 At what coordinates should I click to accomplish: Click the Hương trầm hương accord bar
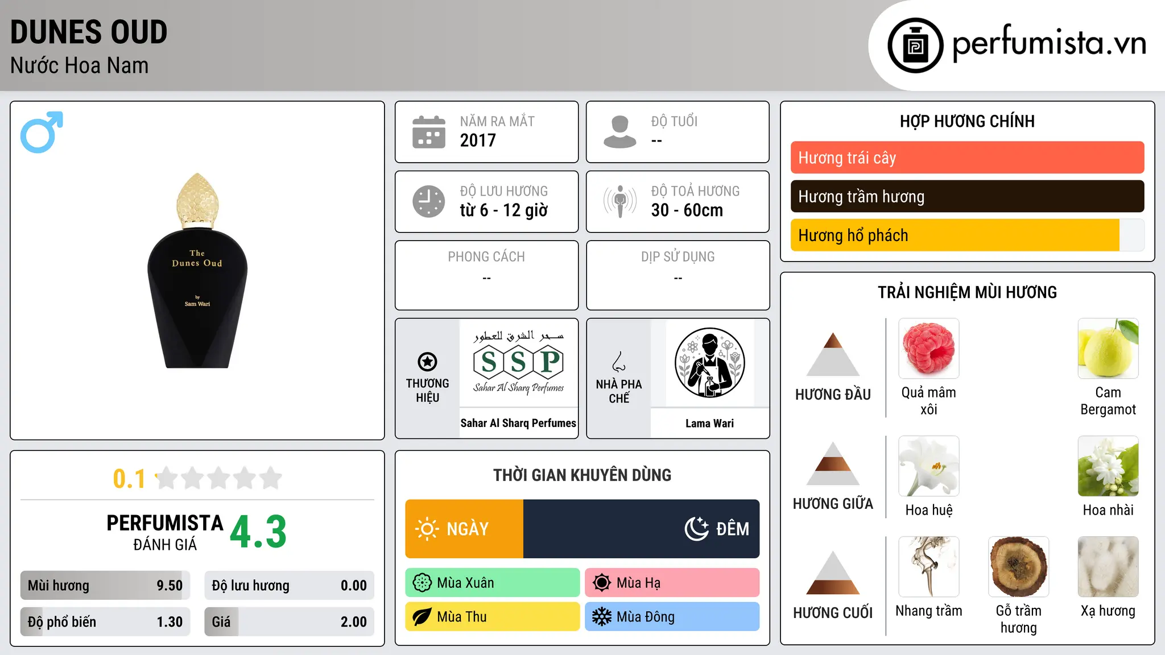[x=967, y=196]
